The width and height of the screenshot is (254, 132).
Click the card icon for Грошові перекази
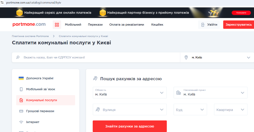click(x=21, y=111)
